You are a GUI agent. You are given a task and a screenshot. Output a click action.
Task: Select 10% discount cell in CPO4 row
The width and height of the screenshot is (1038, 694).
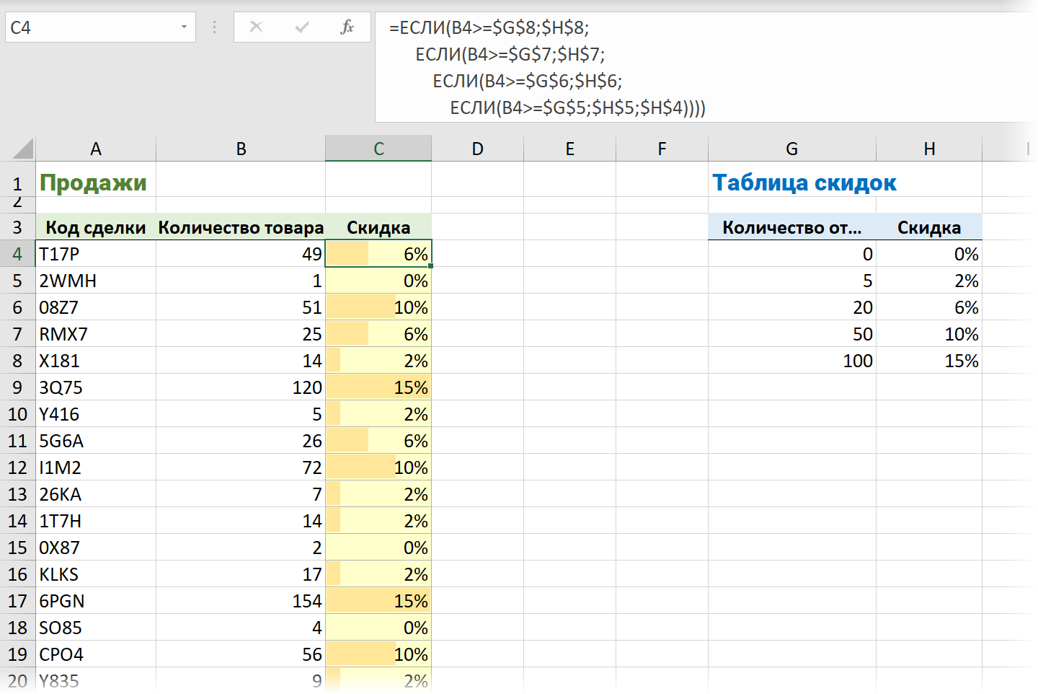(378, 654)
